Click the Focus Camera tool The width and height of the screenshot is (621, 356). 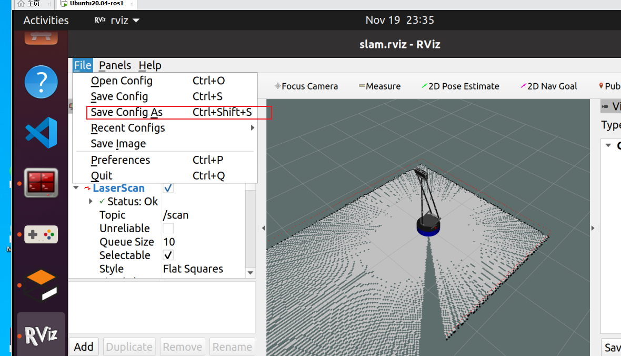pyautogui.click(x=306, y=86)
